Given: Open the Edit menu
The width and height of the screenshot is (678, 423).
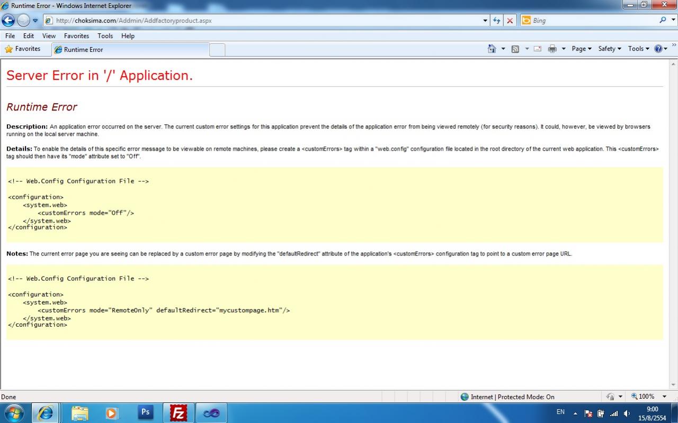Looking at the screenshot, I should (29, 36).
